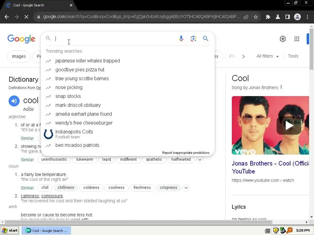Click the apathetic synonym chip
This screenshot has width=314, height=235.
154,159
